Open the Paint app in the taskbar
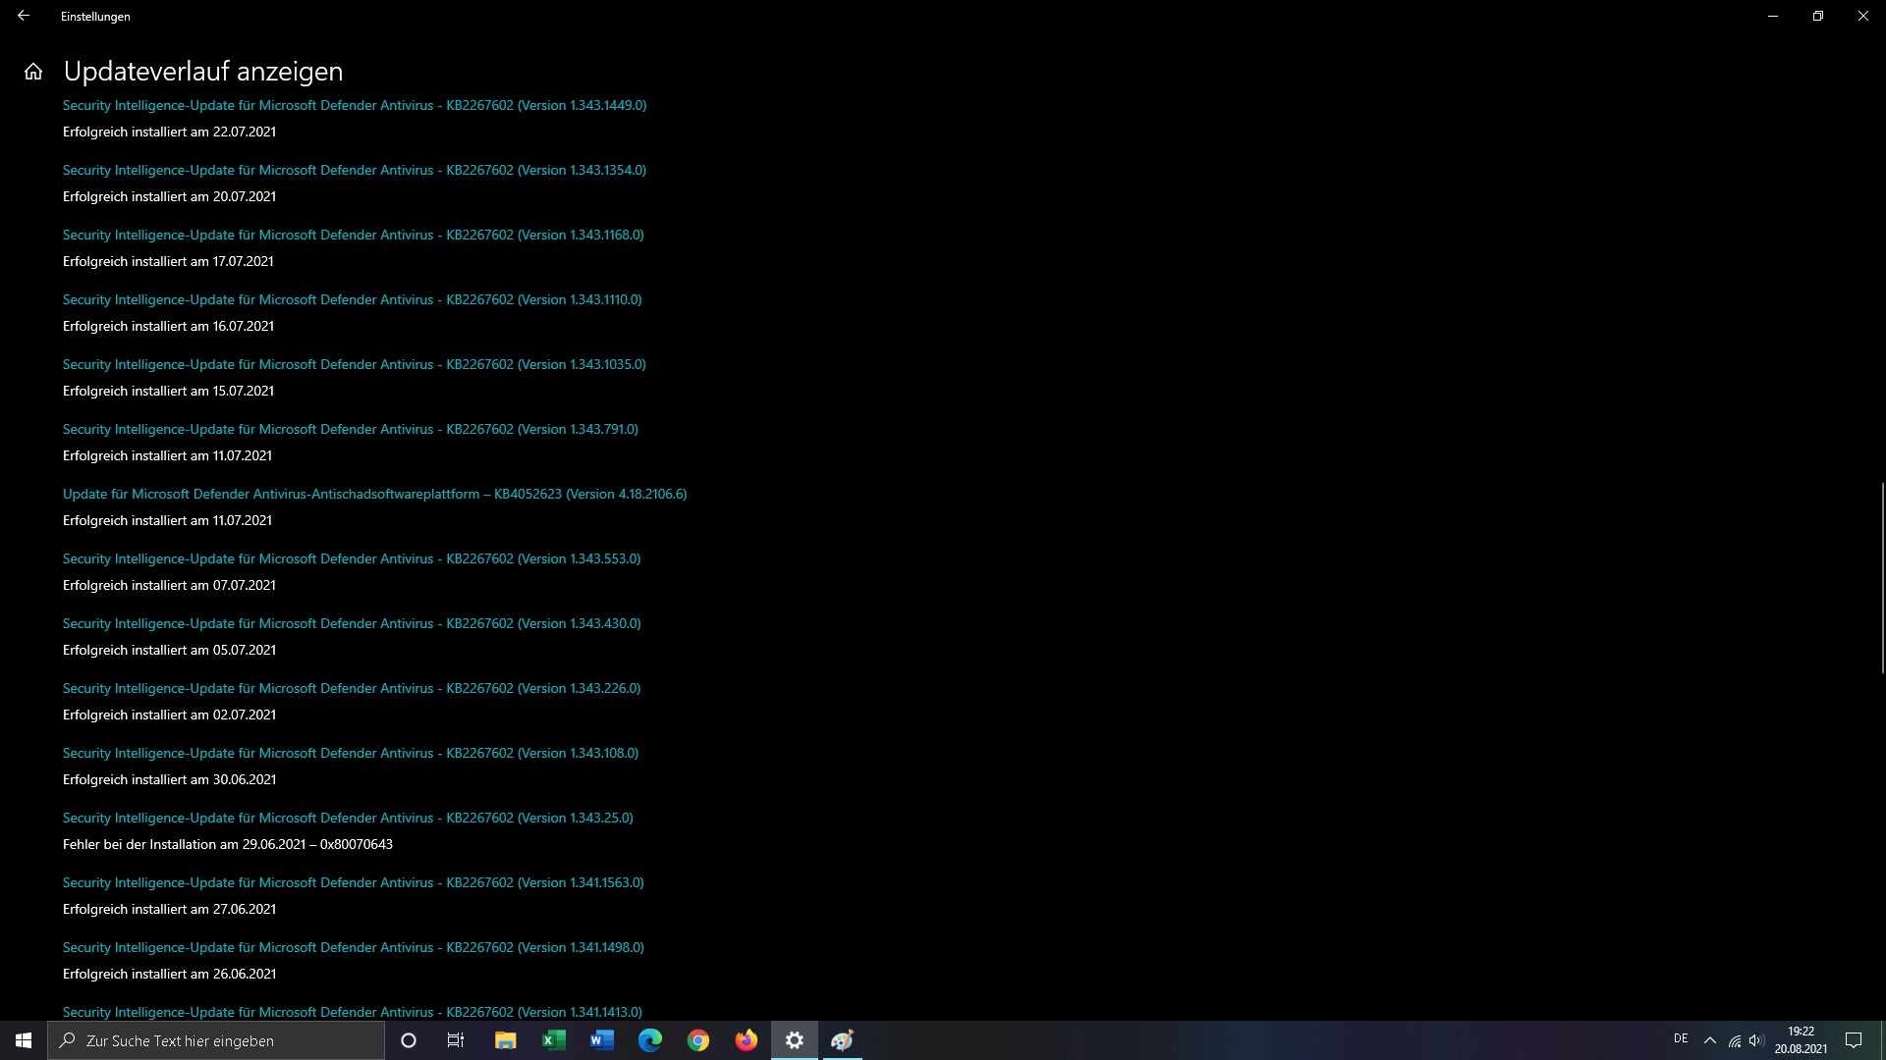Image resolution: width=1886 pixels, height=1060 pixels. 842,1040
